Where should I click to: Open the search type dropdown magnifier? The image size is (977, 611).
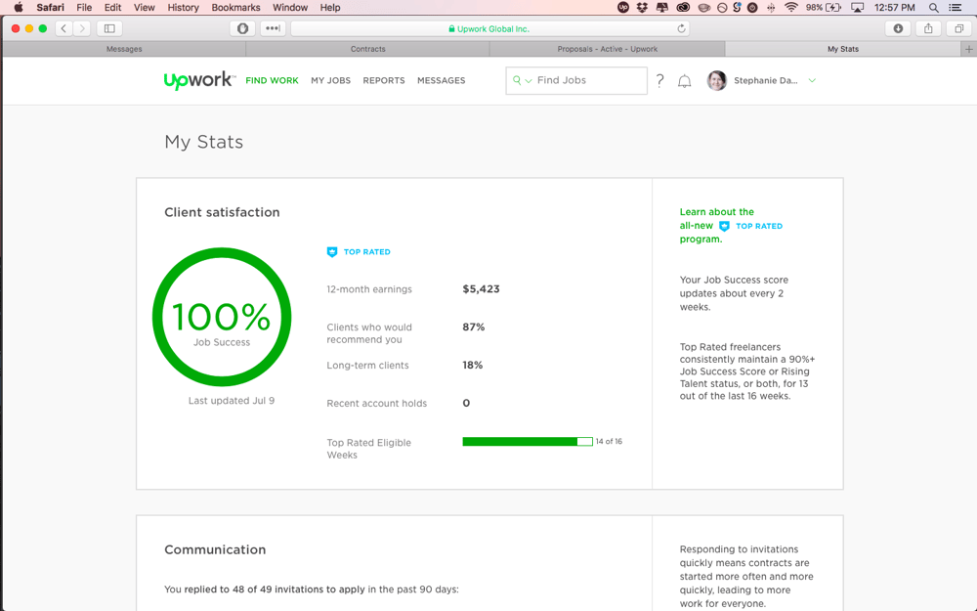(522, 80)
